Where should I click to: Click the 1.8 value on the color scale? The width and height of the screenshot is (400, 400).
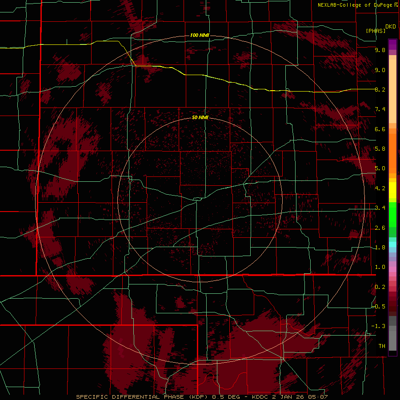[x=380, y=248]
